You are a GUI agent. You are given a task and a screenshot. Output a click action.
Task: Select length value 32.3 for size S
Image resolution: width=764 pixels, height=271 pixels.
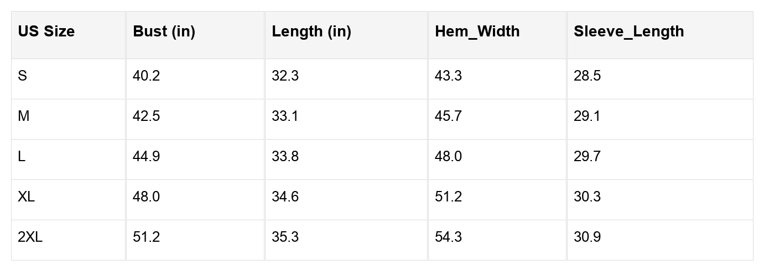(285, 76)
